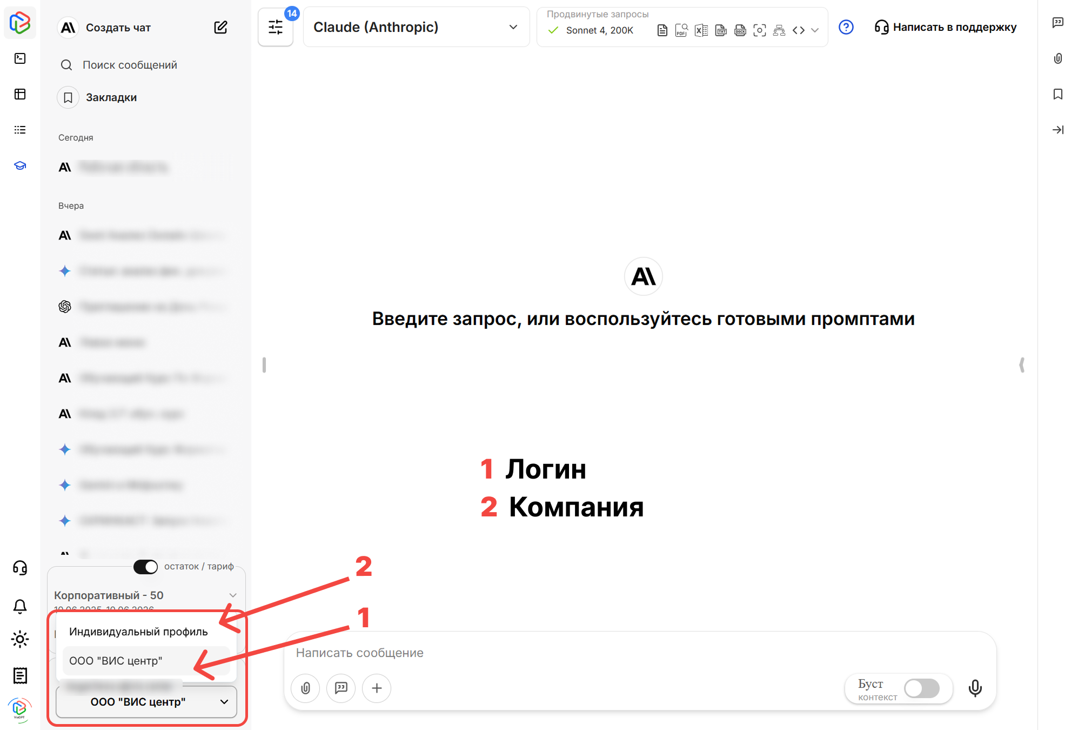Click the Вчера section label
Screen dimensions: 1078x730
(x=71, y=205)
